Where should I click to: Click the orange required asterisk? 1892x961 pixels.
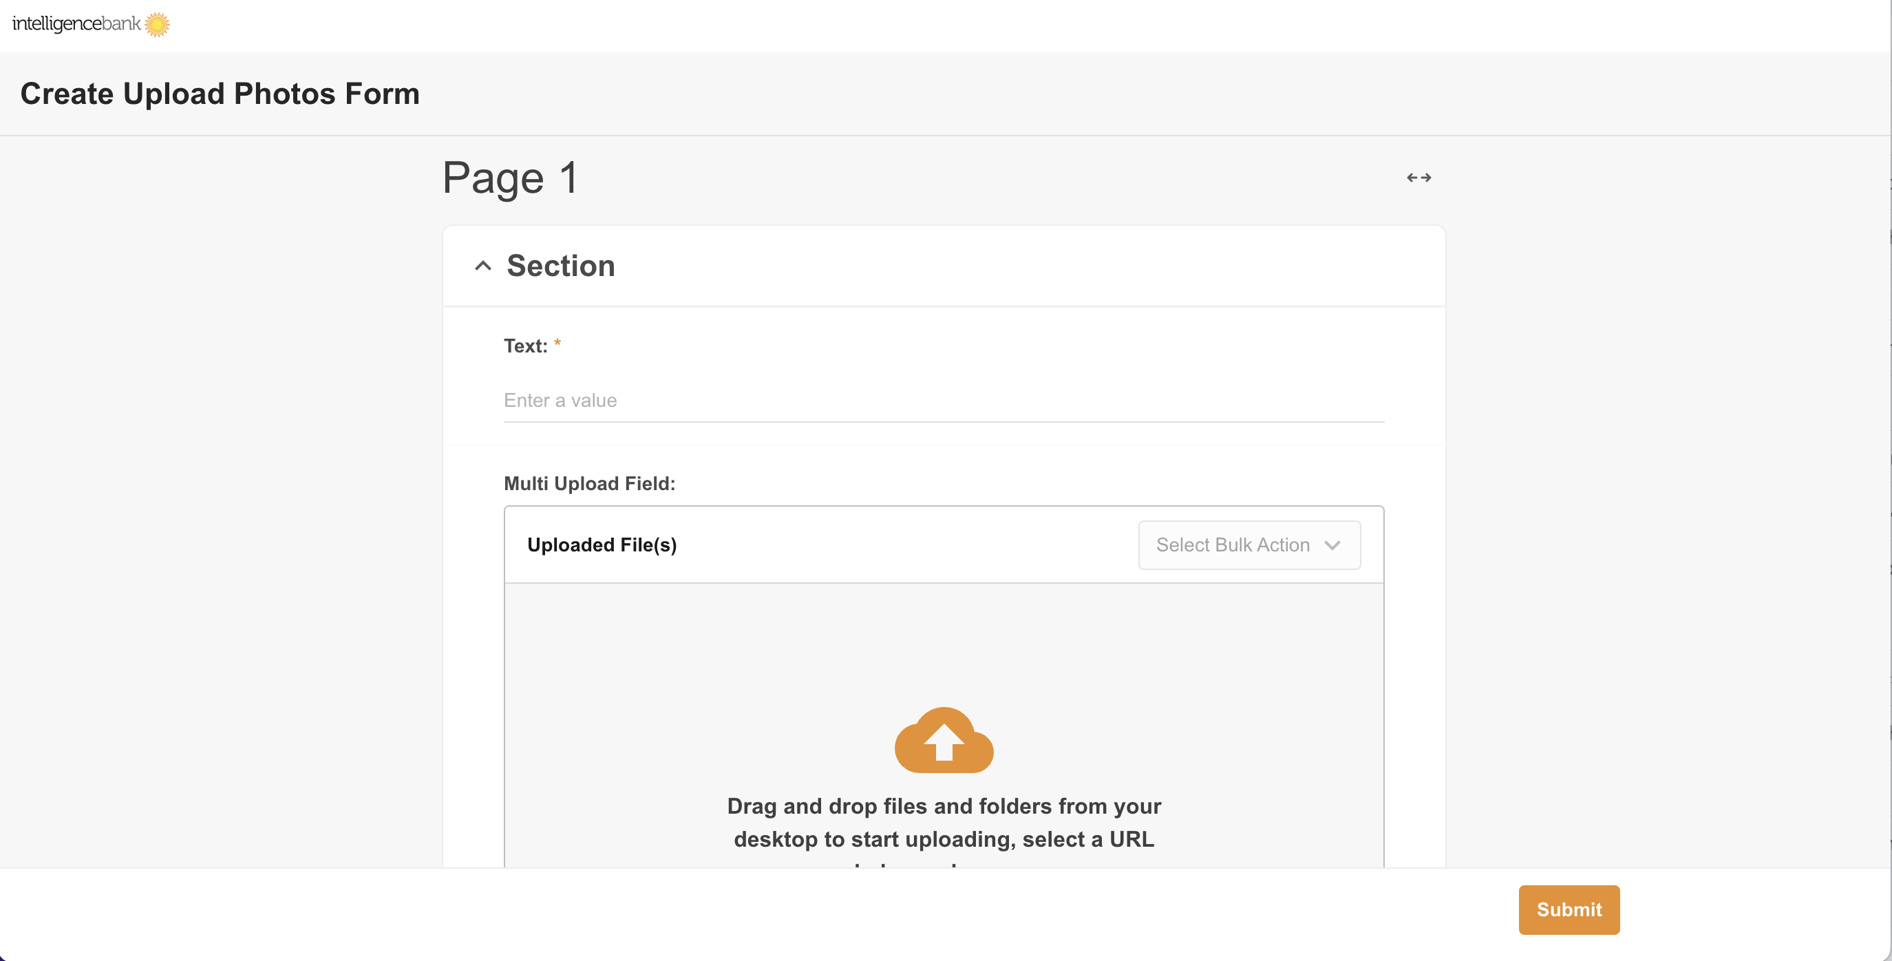click(557, 343)
